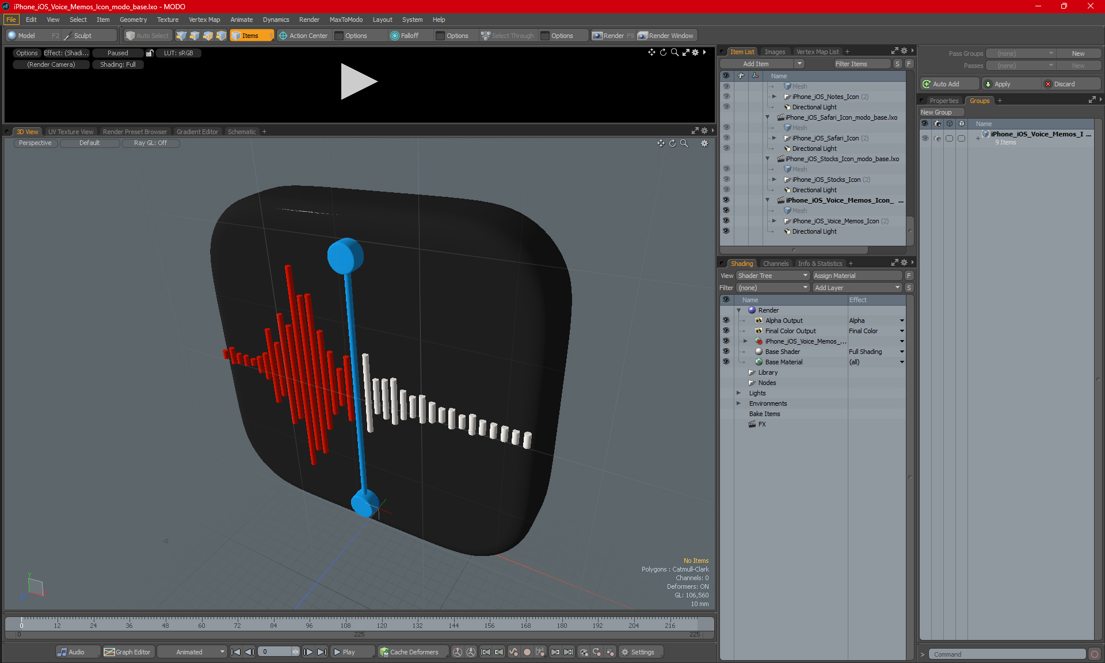The height and width of the screenshot is (663, 1105).
Task: Click Auto Add button
Action: point(949,84)
